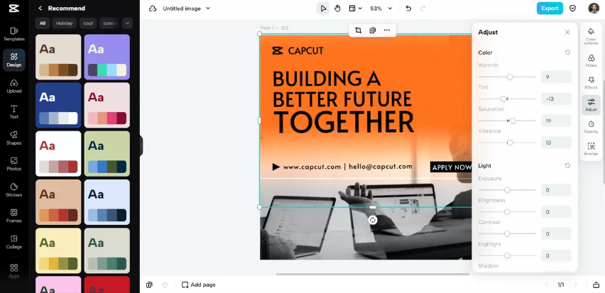Image resolution: width=605 pixels, height=293 pixels.
Task: Go back from Recommend panel
Action: [x=40, y=8]
